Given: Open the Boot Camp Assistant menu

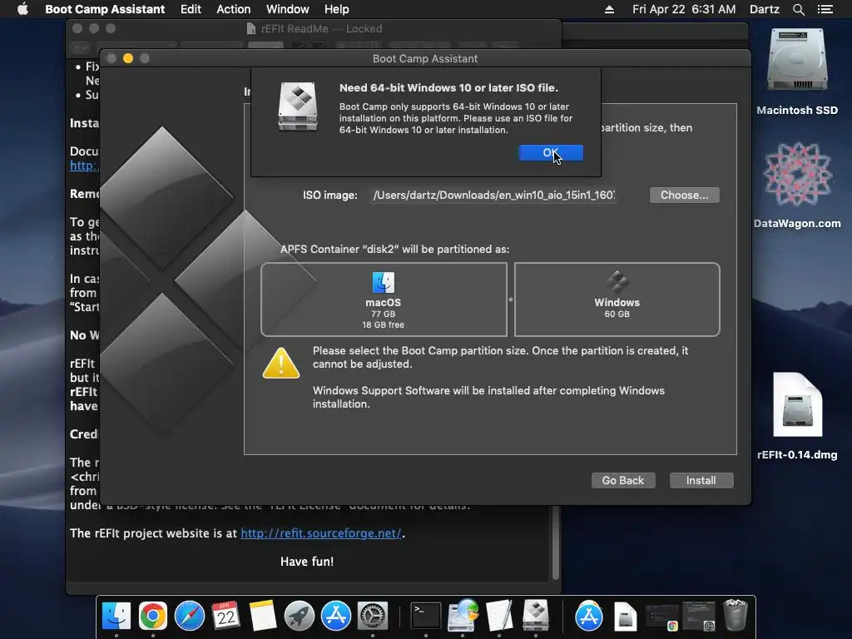Looking at the screenshot, I should coord(105,9).
